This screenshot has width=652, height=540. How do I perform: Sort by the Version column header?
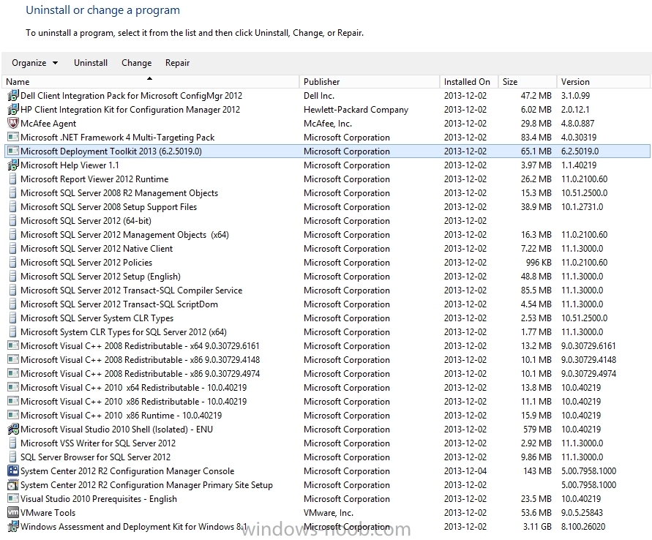click(x=604, y=81)
